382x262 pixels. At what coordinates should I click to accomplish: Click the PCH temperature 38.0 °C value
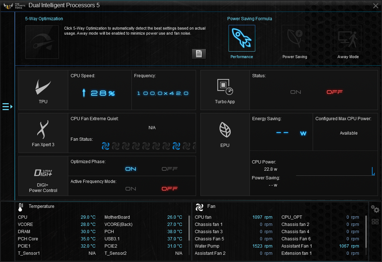point(175,232)
